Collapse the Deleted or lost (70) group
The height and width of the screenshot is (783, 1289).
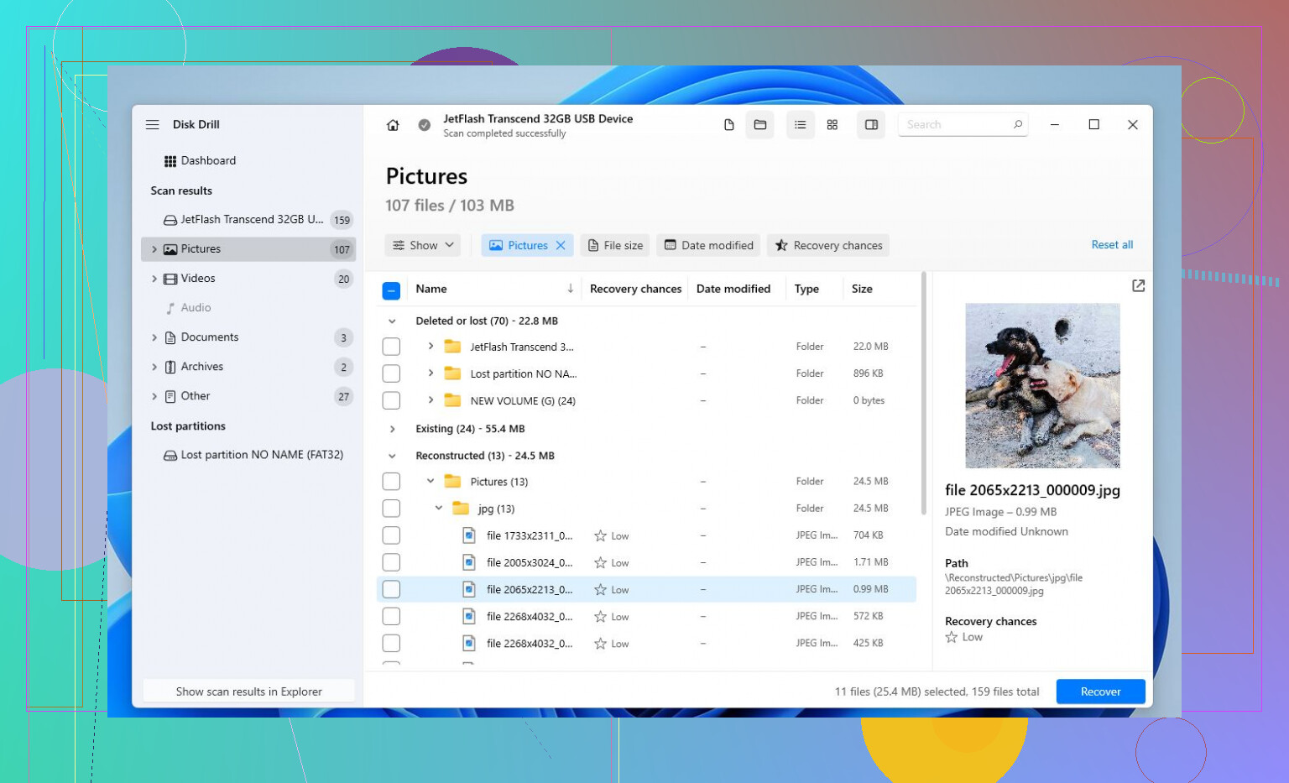(x=392, y=321)
